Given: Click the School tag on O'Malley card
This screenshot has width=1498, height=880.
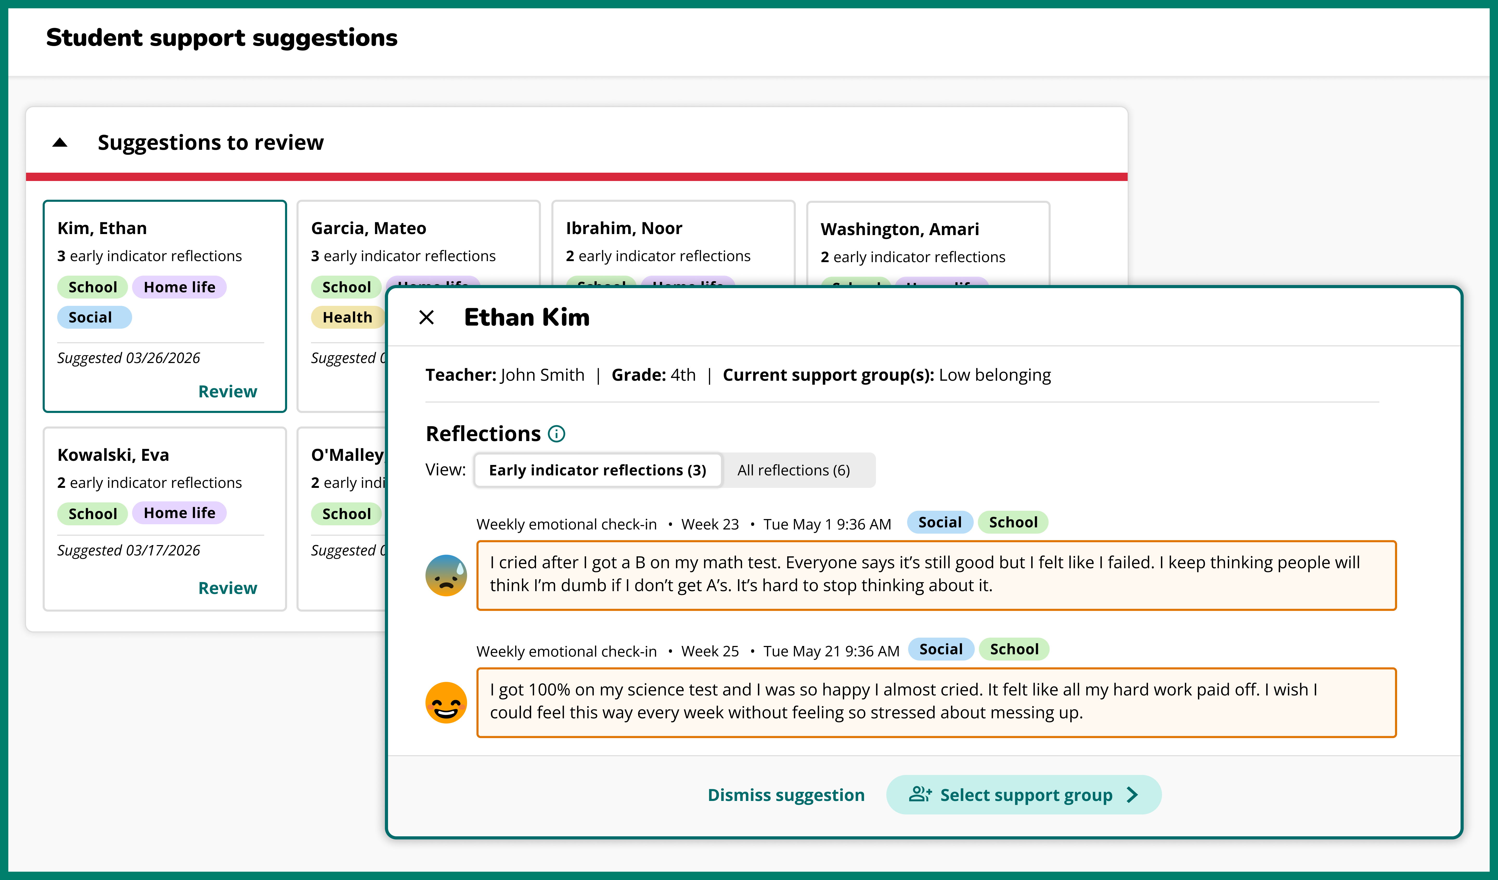Looking at the screenshot, I should pyautogui.click(x=347, y=514).
